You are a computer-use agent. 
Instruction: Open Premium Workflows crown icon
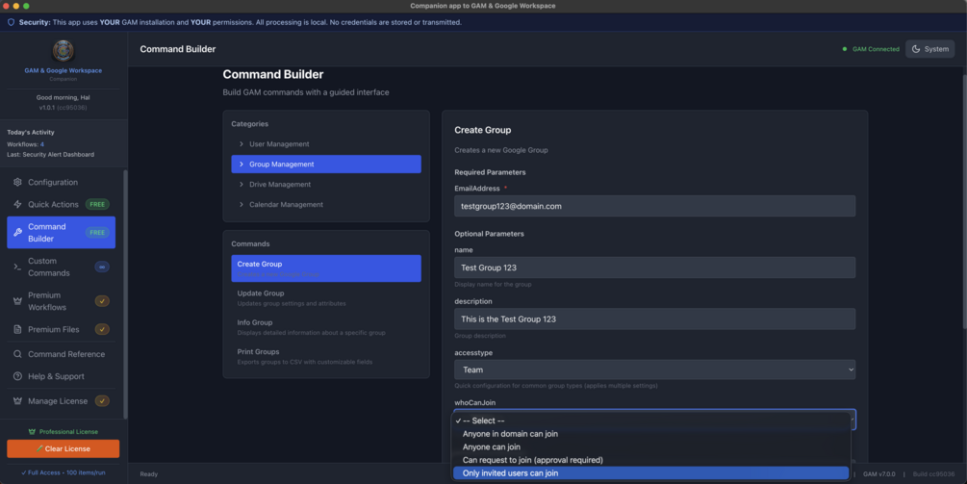click(17, 301)
